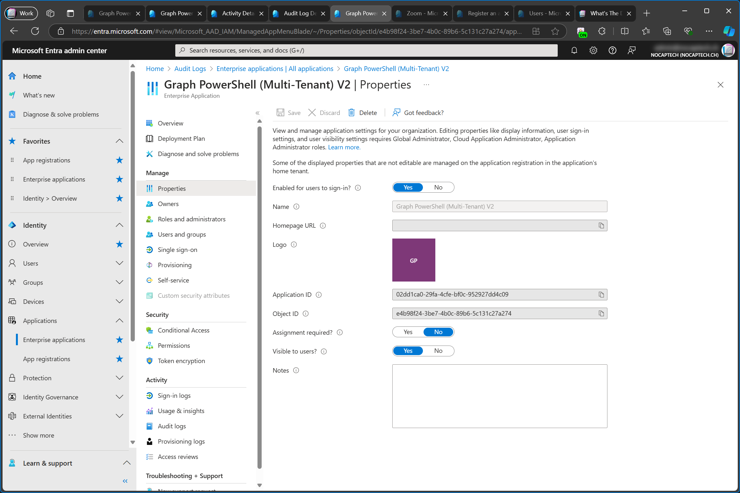Image resolution: width=740 pixels, height=493 pixels.
Task: Open the Copilot sidebar icon
Action: point(729,31)
